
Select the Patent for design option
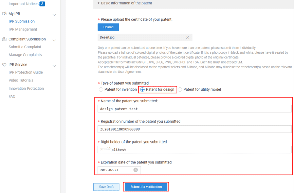pyautogui.click(x=143, y=89)
